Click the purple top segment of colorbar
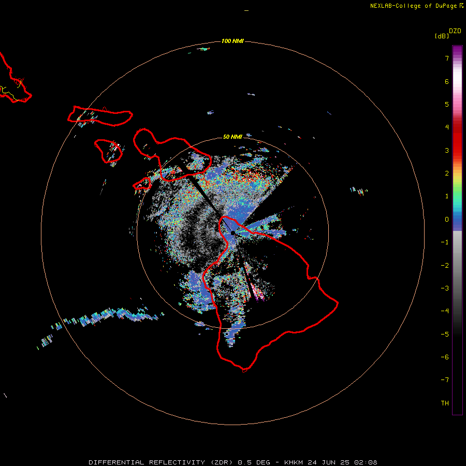 coord(457,51)
